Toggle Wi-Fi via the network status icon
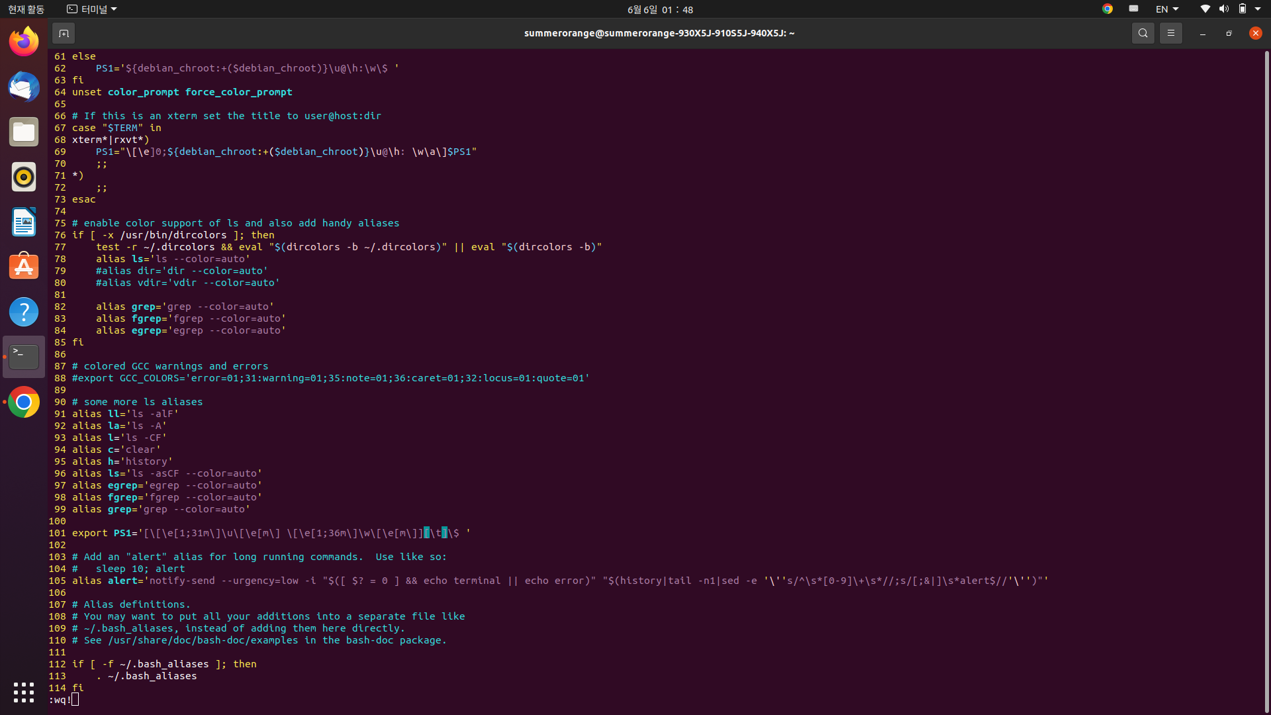The height and width of the screenshot is (715, 1271). pyautogui.click(x=1204, y=9)
